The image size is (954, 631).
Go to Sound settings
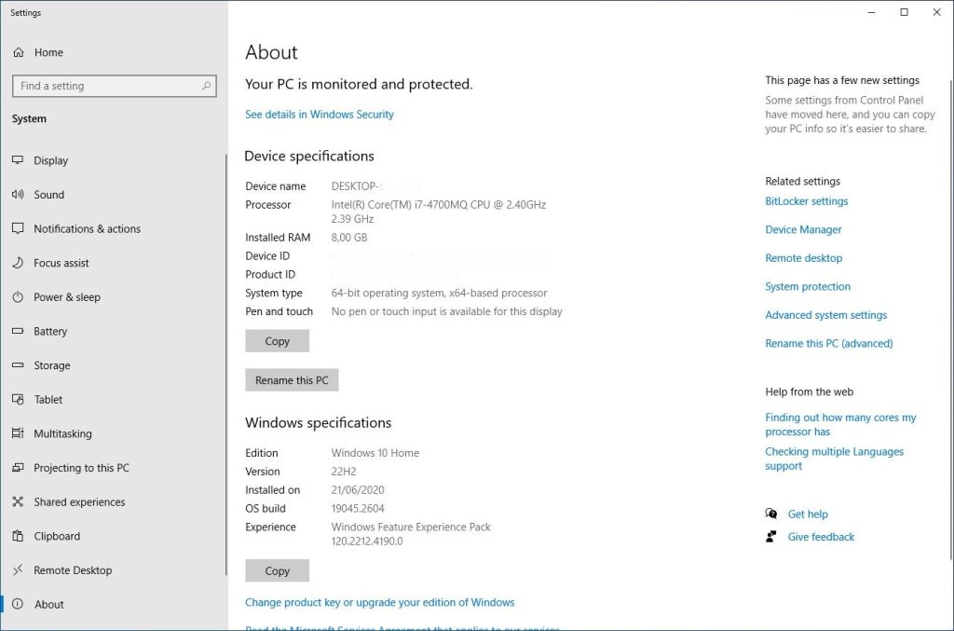pyautogui.click(x=113, y=195)
